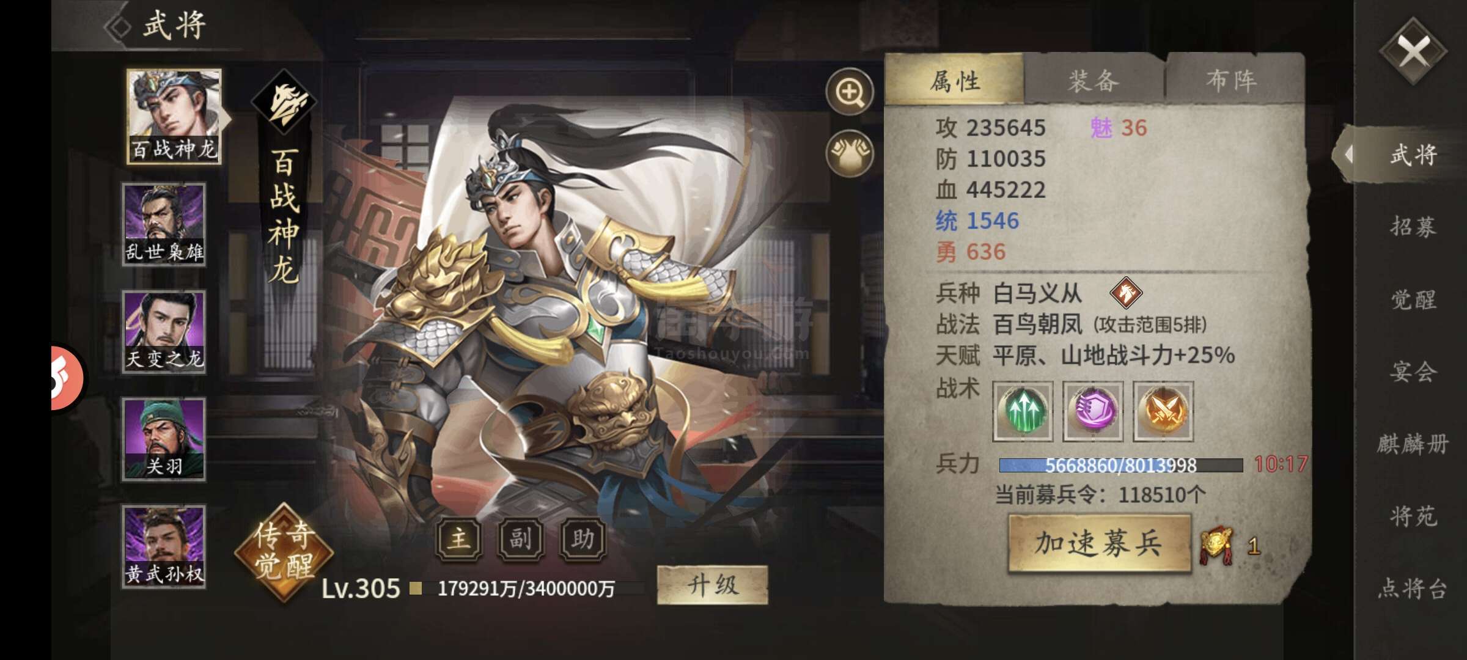The width and height of the screenshot is (1467, 660).
Task: Select the 关羽 general portrait
Action: pyautogui.click(x=164, y=439)
